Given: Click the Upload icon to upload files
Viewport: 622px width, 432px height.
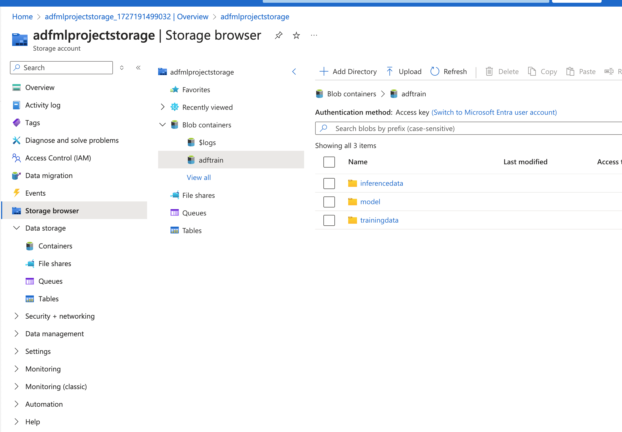Looking at the screenshot, I should (390, 71).
